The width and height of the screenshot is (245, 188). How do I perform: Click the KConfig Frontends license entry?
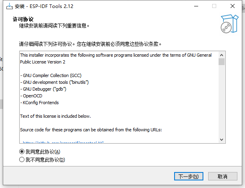coord(40,103)
